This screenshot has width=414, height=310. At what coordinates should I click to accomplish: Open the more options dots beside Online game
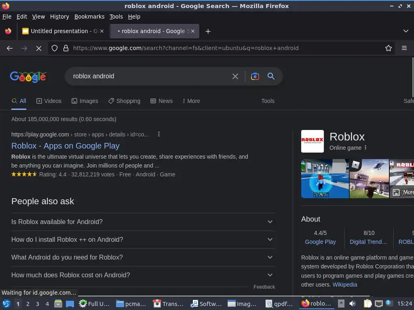(365, 148)
